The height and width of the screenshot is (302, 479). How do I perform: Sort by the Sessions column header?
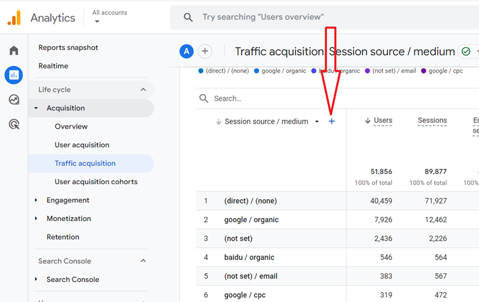pos(433,121)
